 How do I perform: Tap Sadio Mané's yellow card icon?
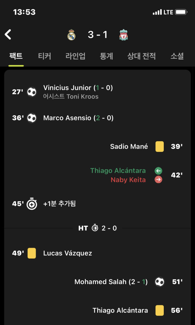160,146
